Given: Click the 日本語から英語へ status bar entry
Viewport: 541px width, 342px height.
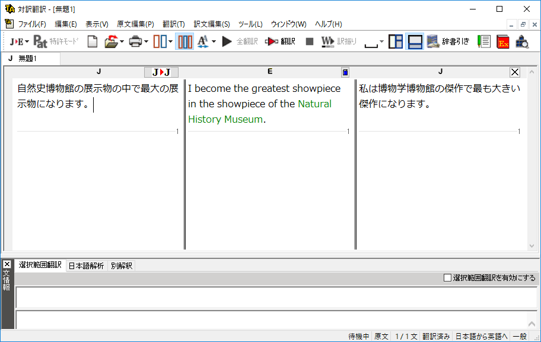Looking at the screenshot, I should (482, 337).
